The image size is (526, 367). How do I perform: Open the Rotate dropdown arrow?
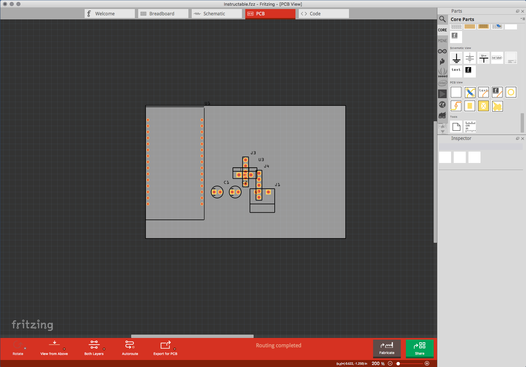click(x=25, y=349)
